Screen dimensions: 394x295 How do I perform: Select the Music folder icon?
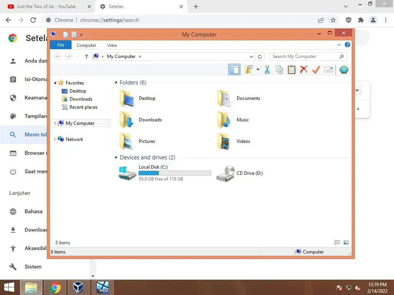pos(224,120)
